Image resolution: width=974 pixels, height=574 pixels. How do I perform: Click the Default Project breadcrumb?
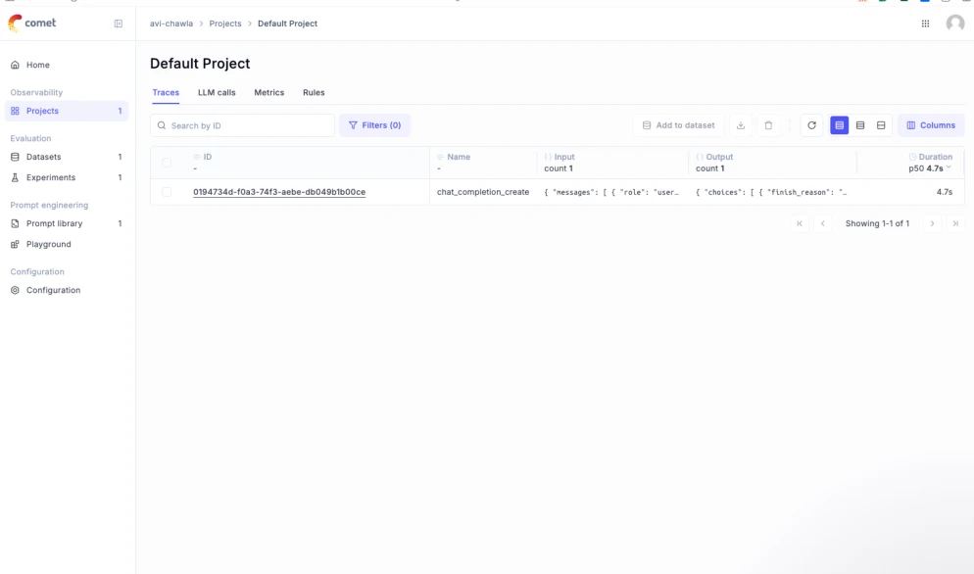coord(288,24)
